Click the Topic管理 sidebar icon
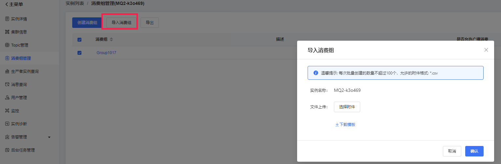Viewport: 501px width, 164px height. 7,45
